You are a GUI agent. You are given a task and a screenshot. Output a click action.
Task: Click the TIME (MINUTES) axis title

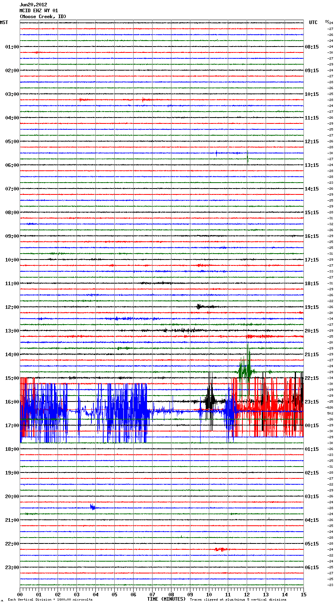pos(166,599)
